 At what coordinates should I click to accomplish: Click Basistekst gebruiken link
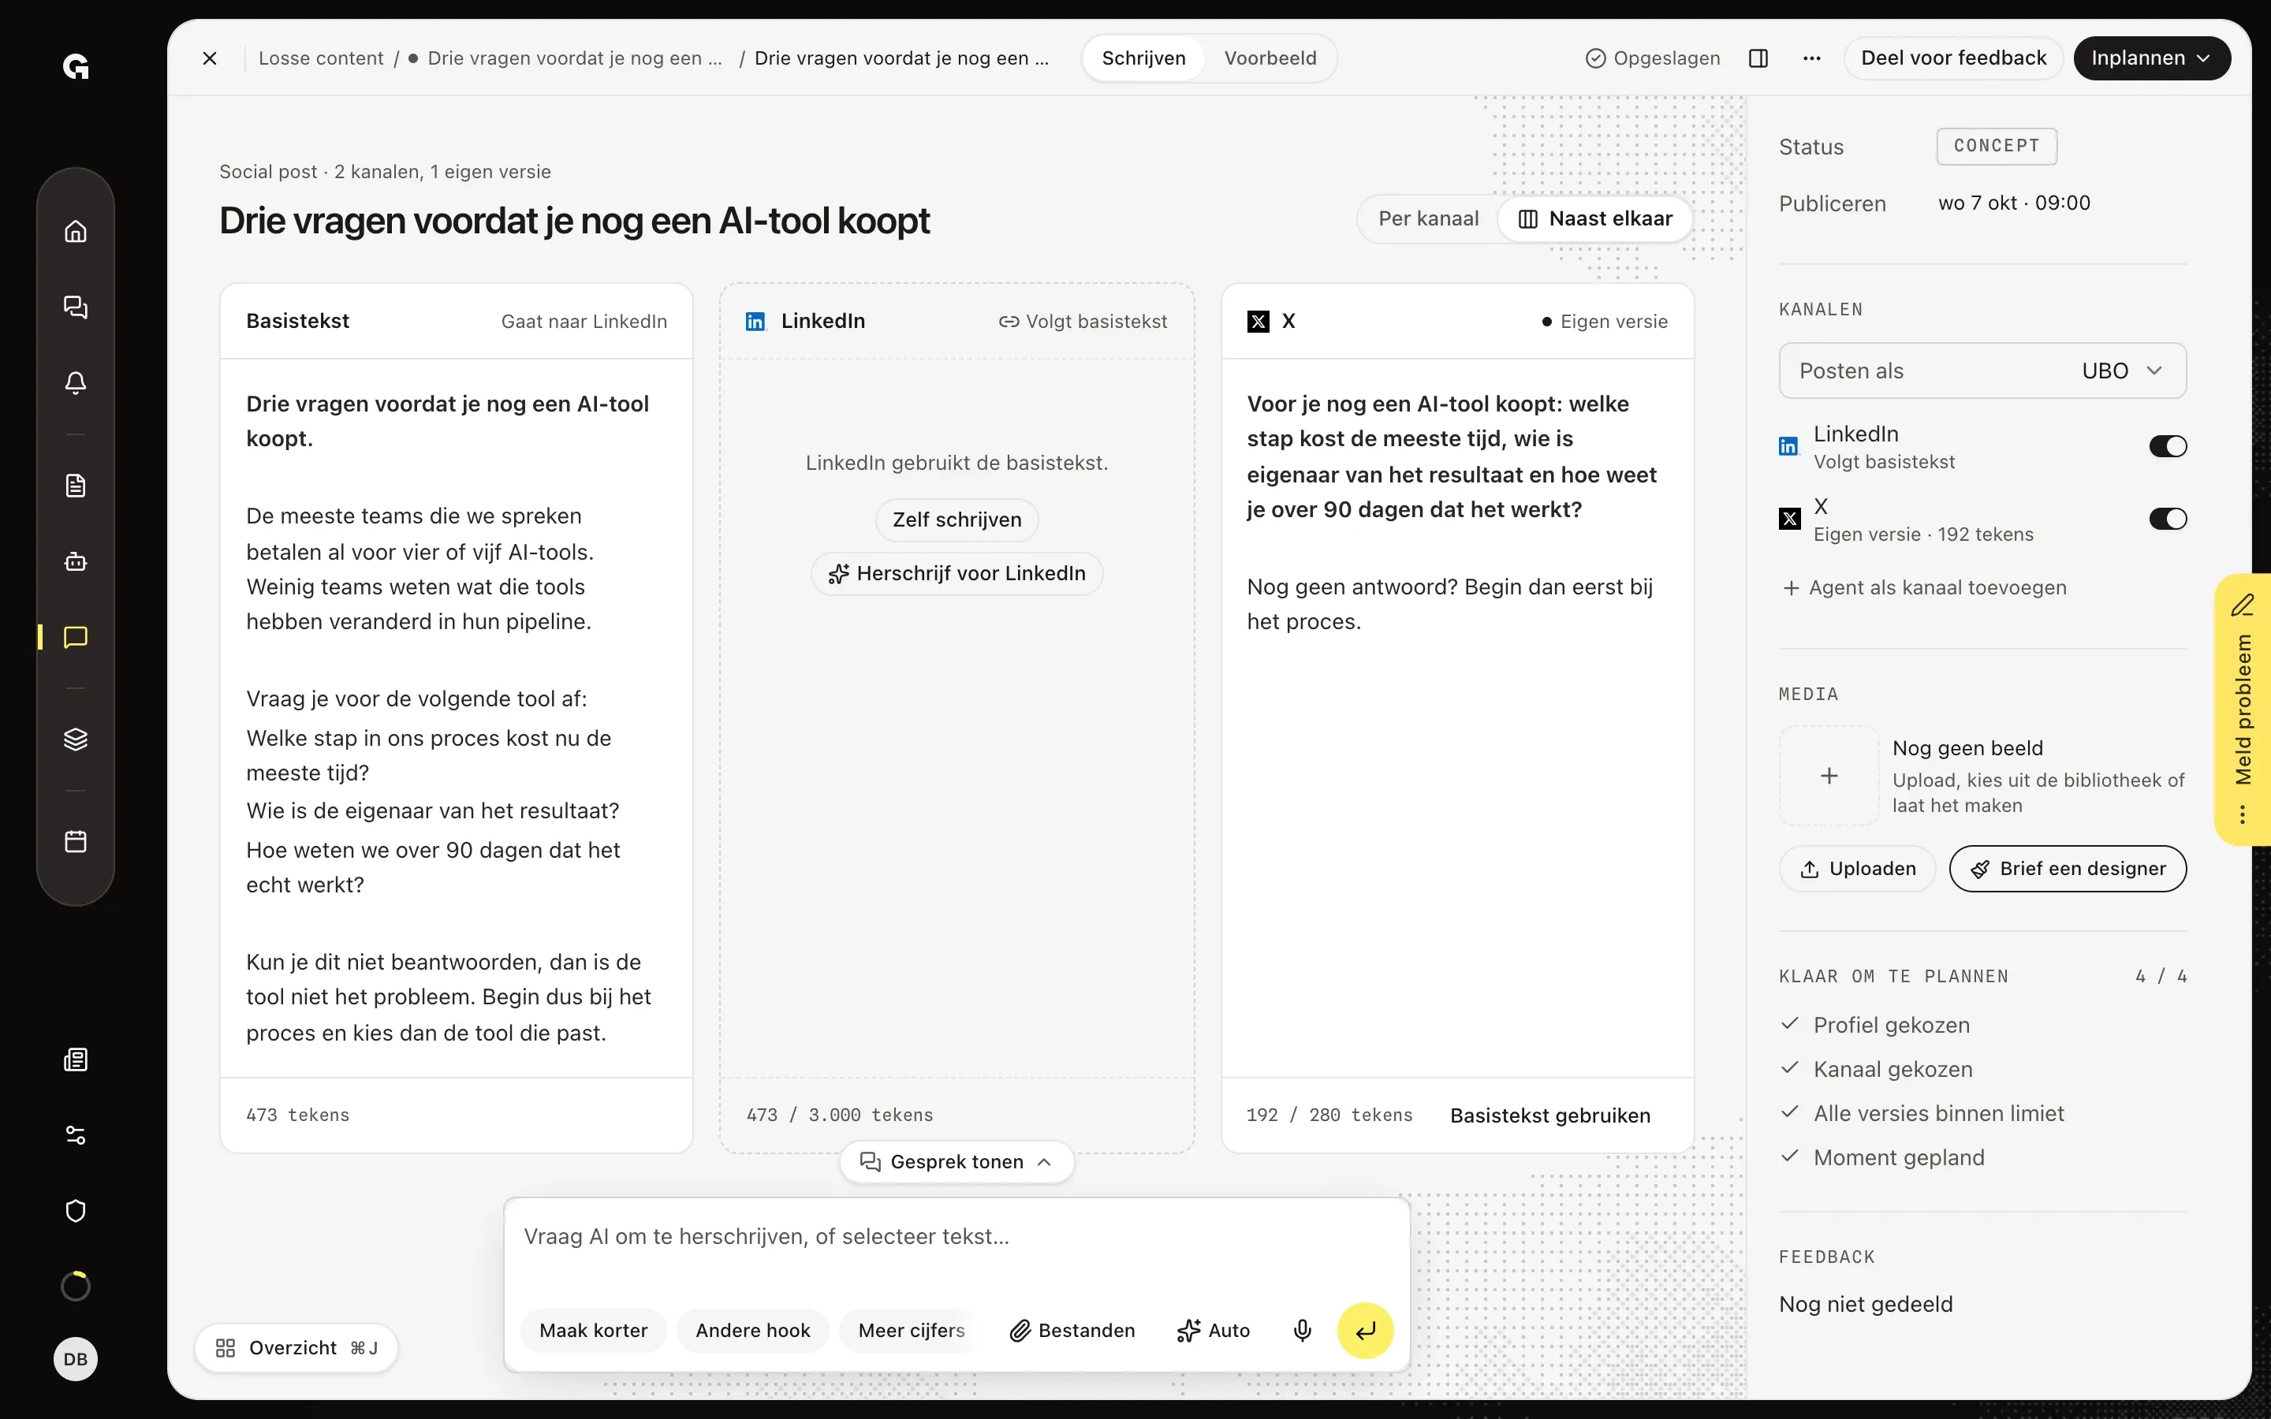click(1550, 1115)
